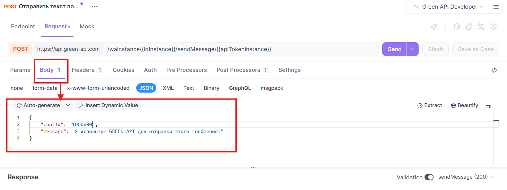The width and height of the screenshot is (507, 190).
Task: Click the AI sparkle assistant icon
Action: point(434,27)
